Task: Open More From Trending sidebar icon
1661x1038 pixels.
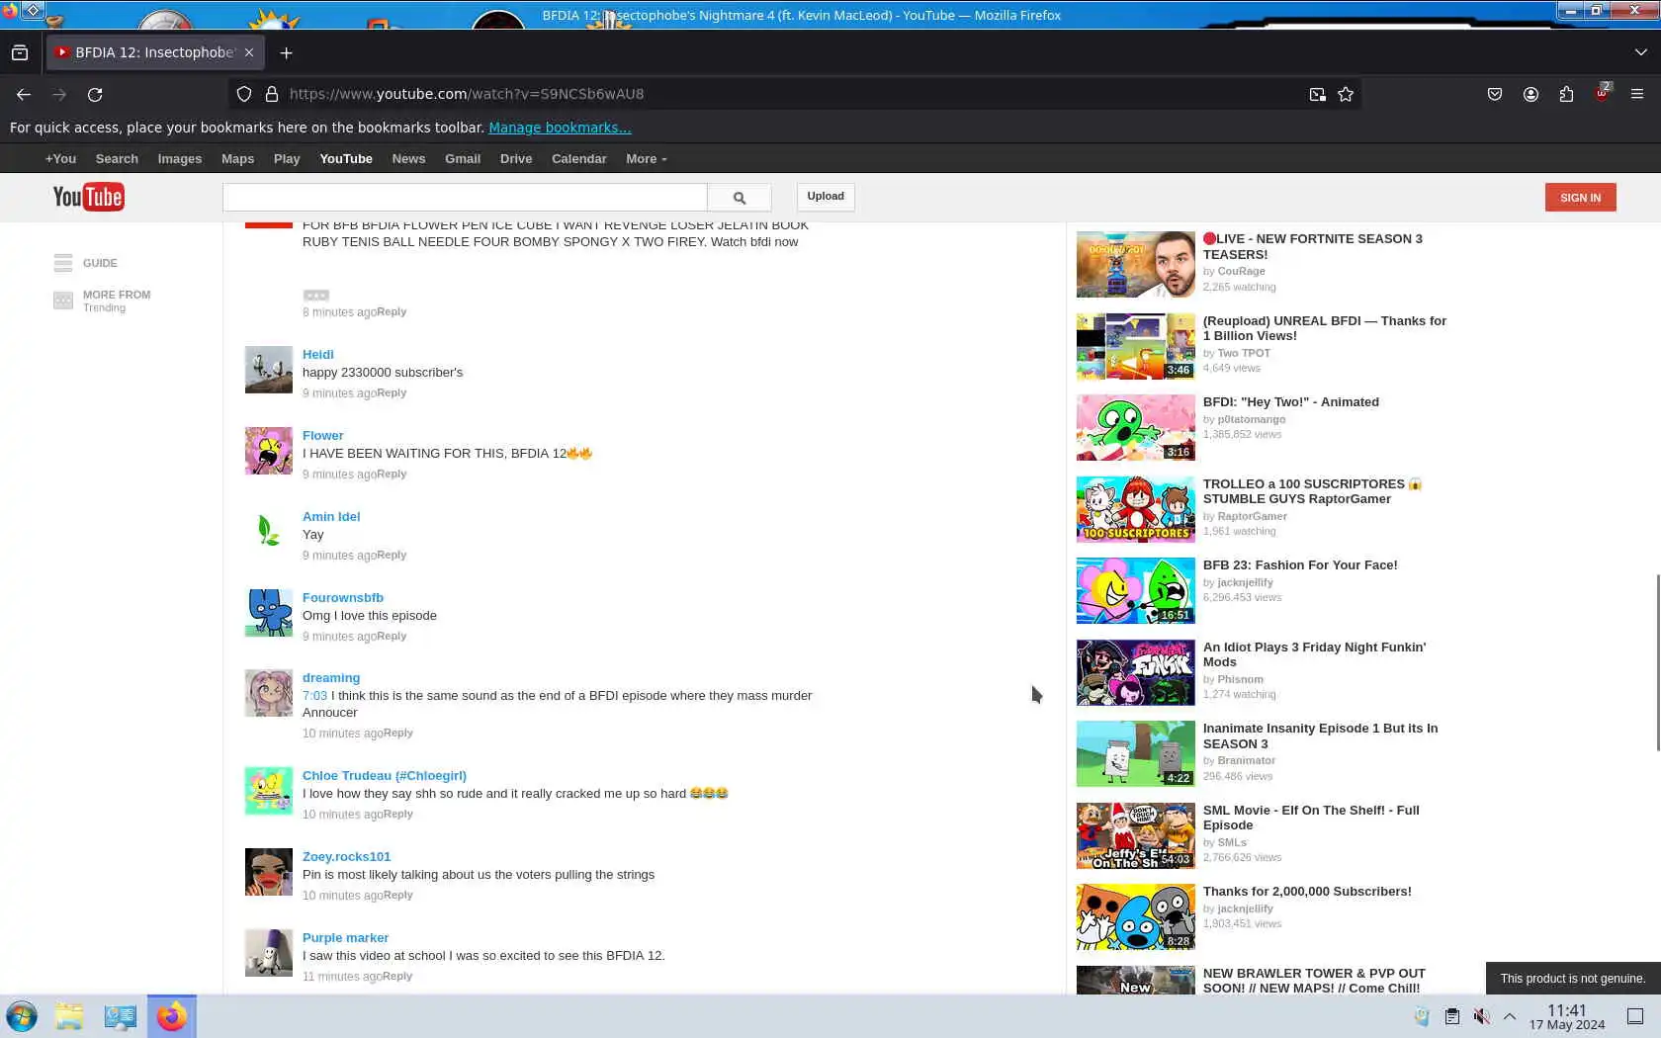Action: [63, 301]
